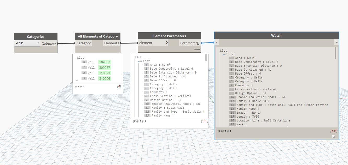Screen dimensions: 348x165
Task: Click the Category input port on All Elements node
Action: point(84,43)
